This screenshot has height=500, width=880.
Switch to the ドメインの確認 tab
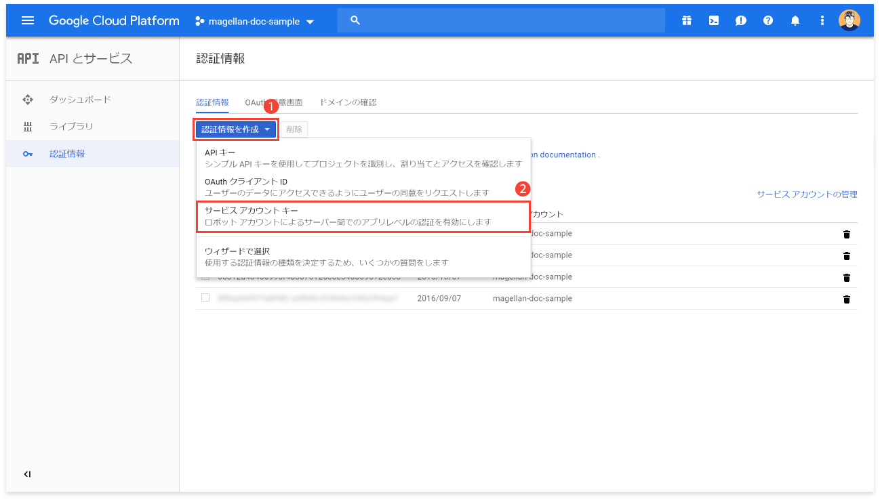(347, 102)
